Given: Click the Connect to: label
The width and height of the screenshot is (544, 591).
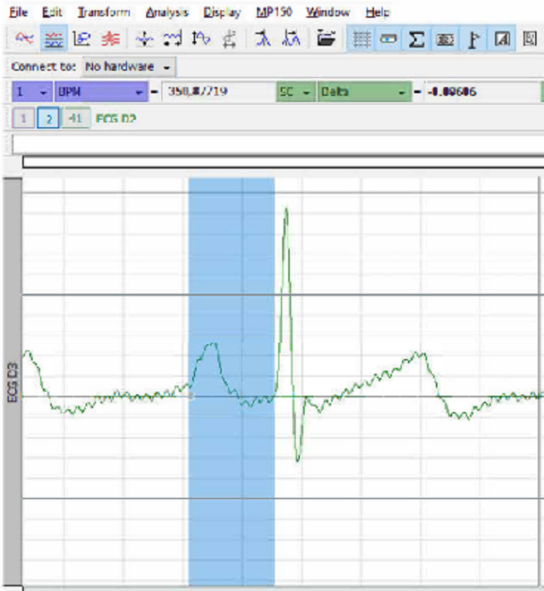Looking at the screenshot, I should 44,67.
